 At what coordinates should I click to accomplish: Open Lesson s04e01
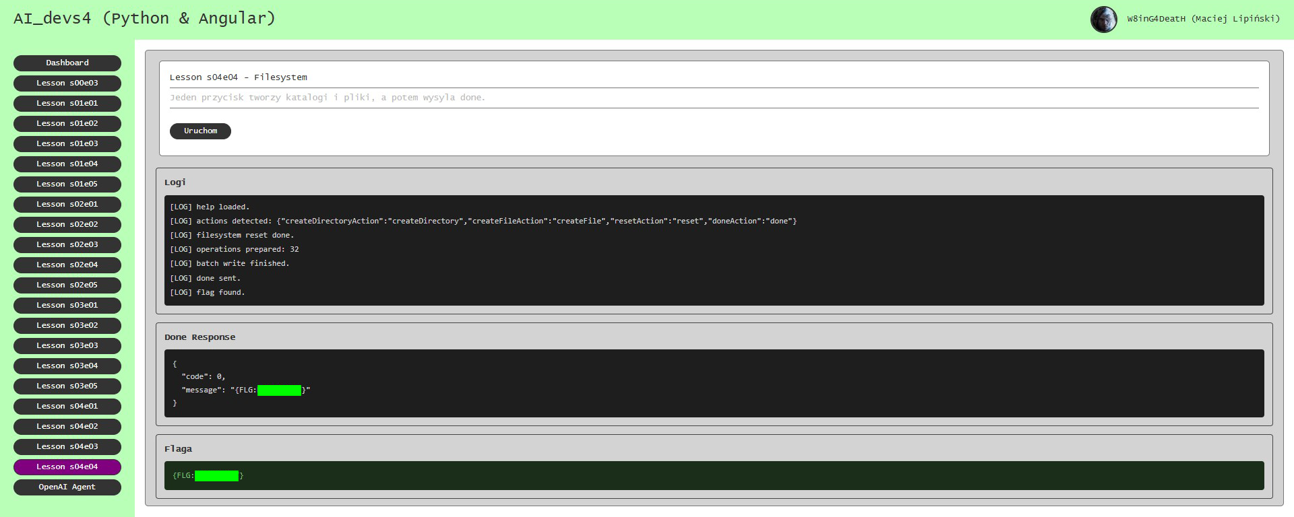pyautogui.click(x=67, y=406)
